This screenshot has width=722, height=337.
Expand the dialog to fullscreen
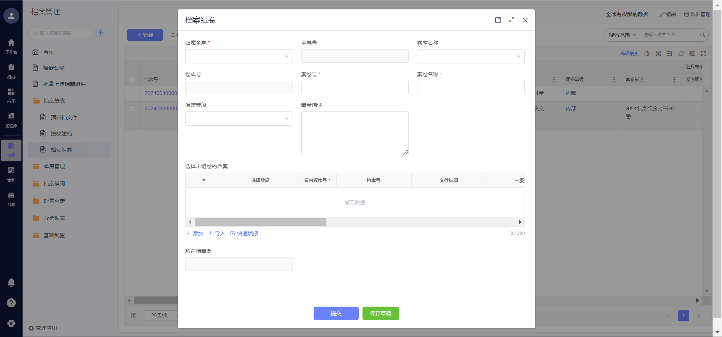[511, 20]
